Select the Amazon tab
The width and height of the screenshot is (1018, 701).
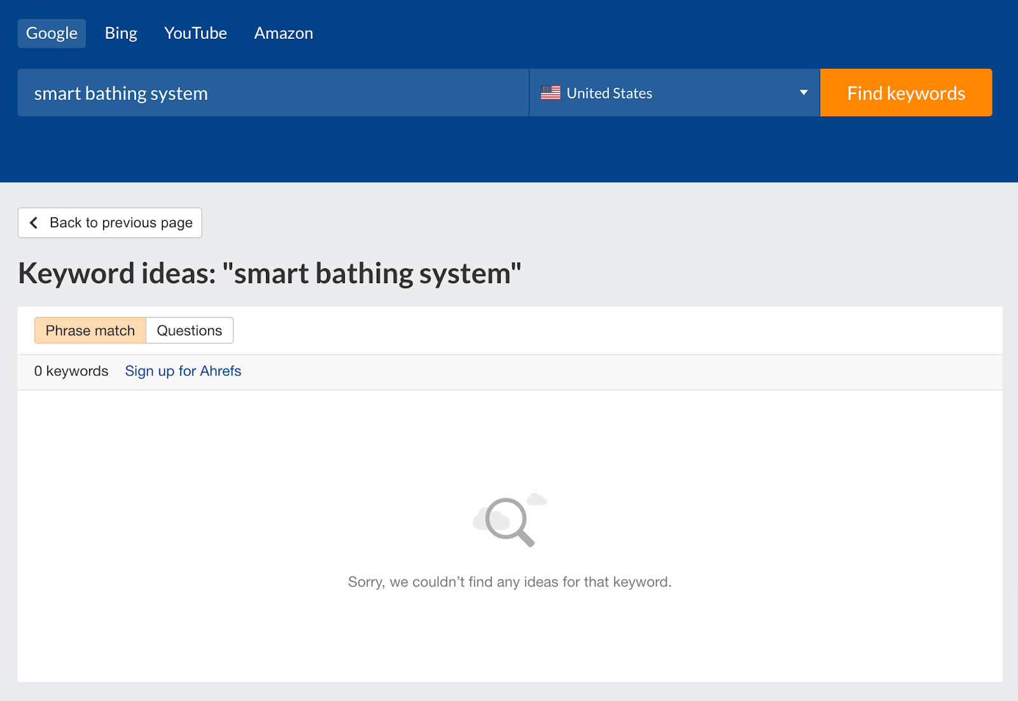[x=283, y=32]
